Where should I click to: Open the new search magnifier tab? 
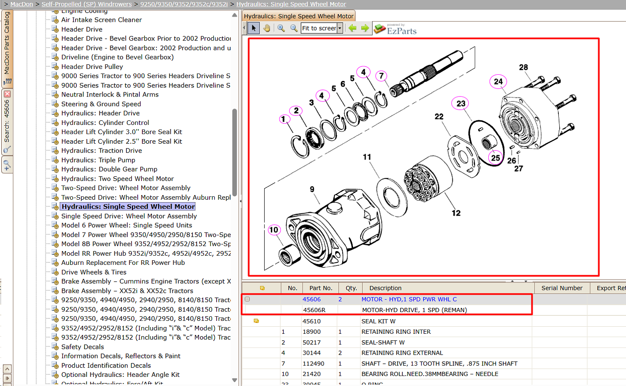point(7,165)
